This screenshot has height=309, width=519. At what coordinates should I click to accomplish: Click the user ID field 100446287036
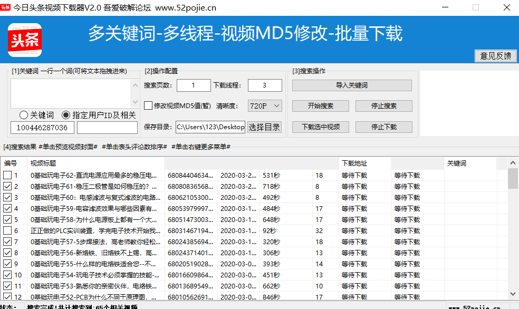pyautogui.click(x=42, y=128)
